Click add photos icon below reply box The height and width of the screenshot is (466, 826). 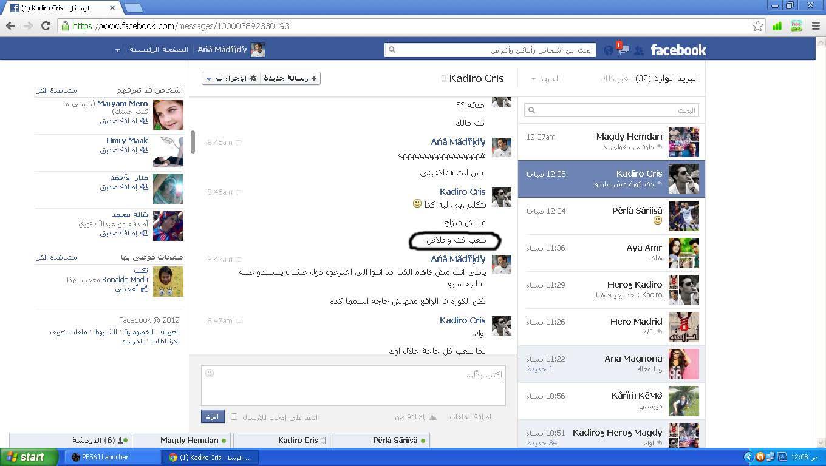pyautogui.click(x=433, y=417)
